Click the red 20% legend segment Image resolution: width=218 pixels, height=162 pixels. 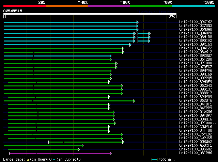[25, 6]
